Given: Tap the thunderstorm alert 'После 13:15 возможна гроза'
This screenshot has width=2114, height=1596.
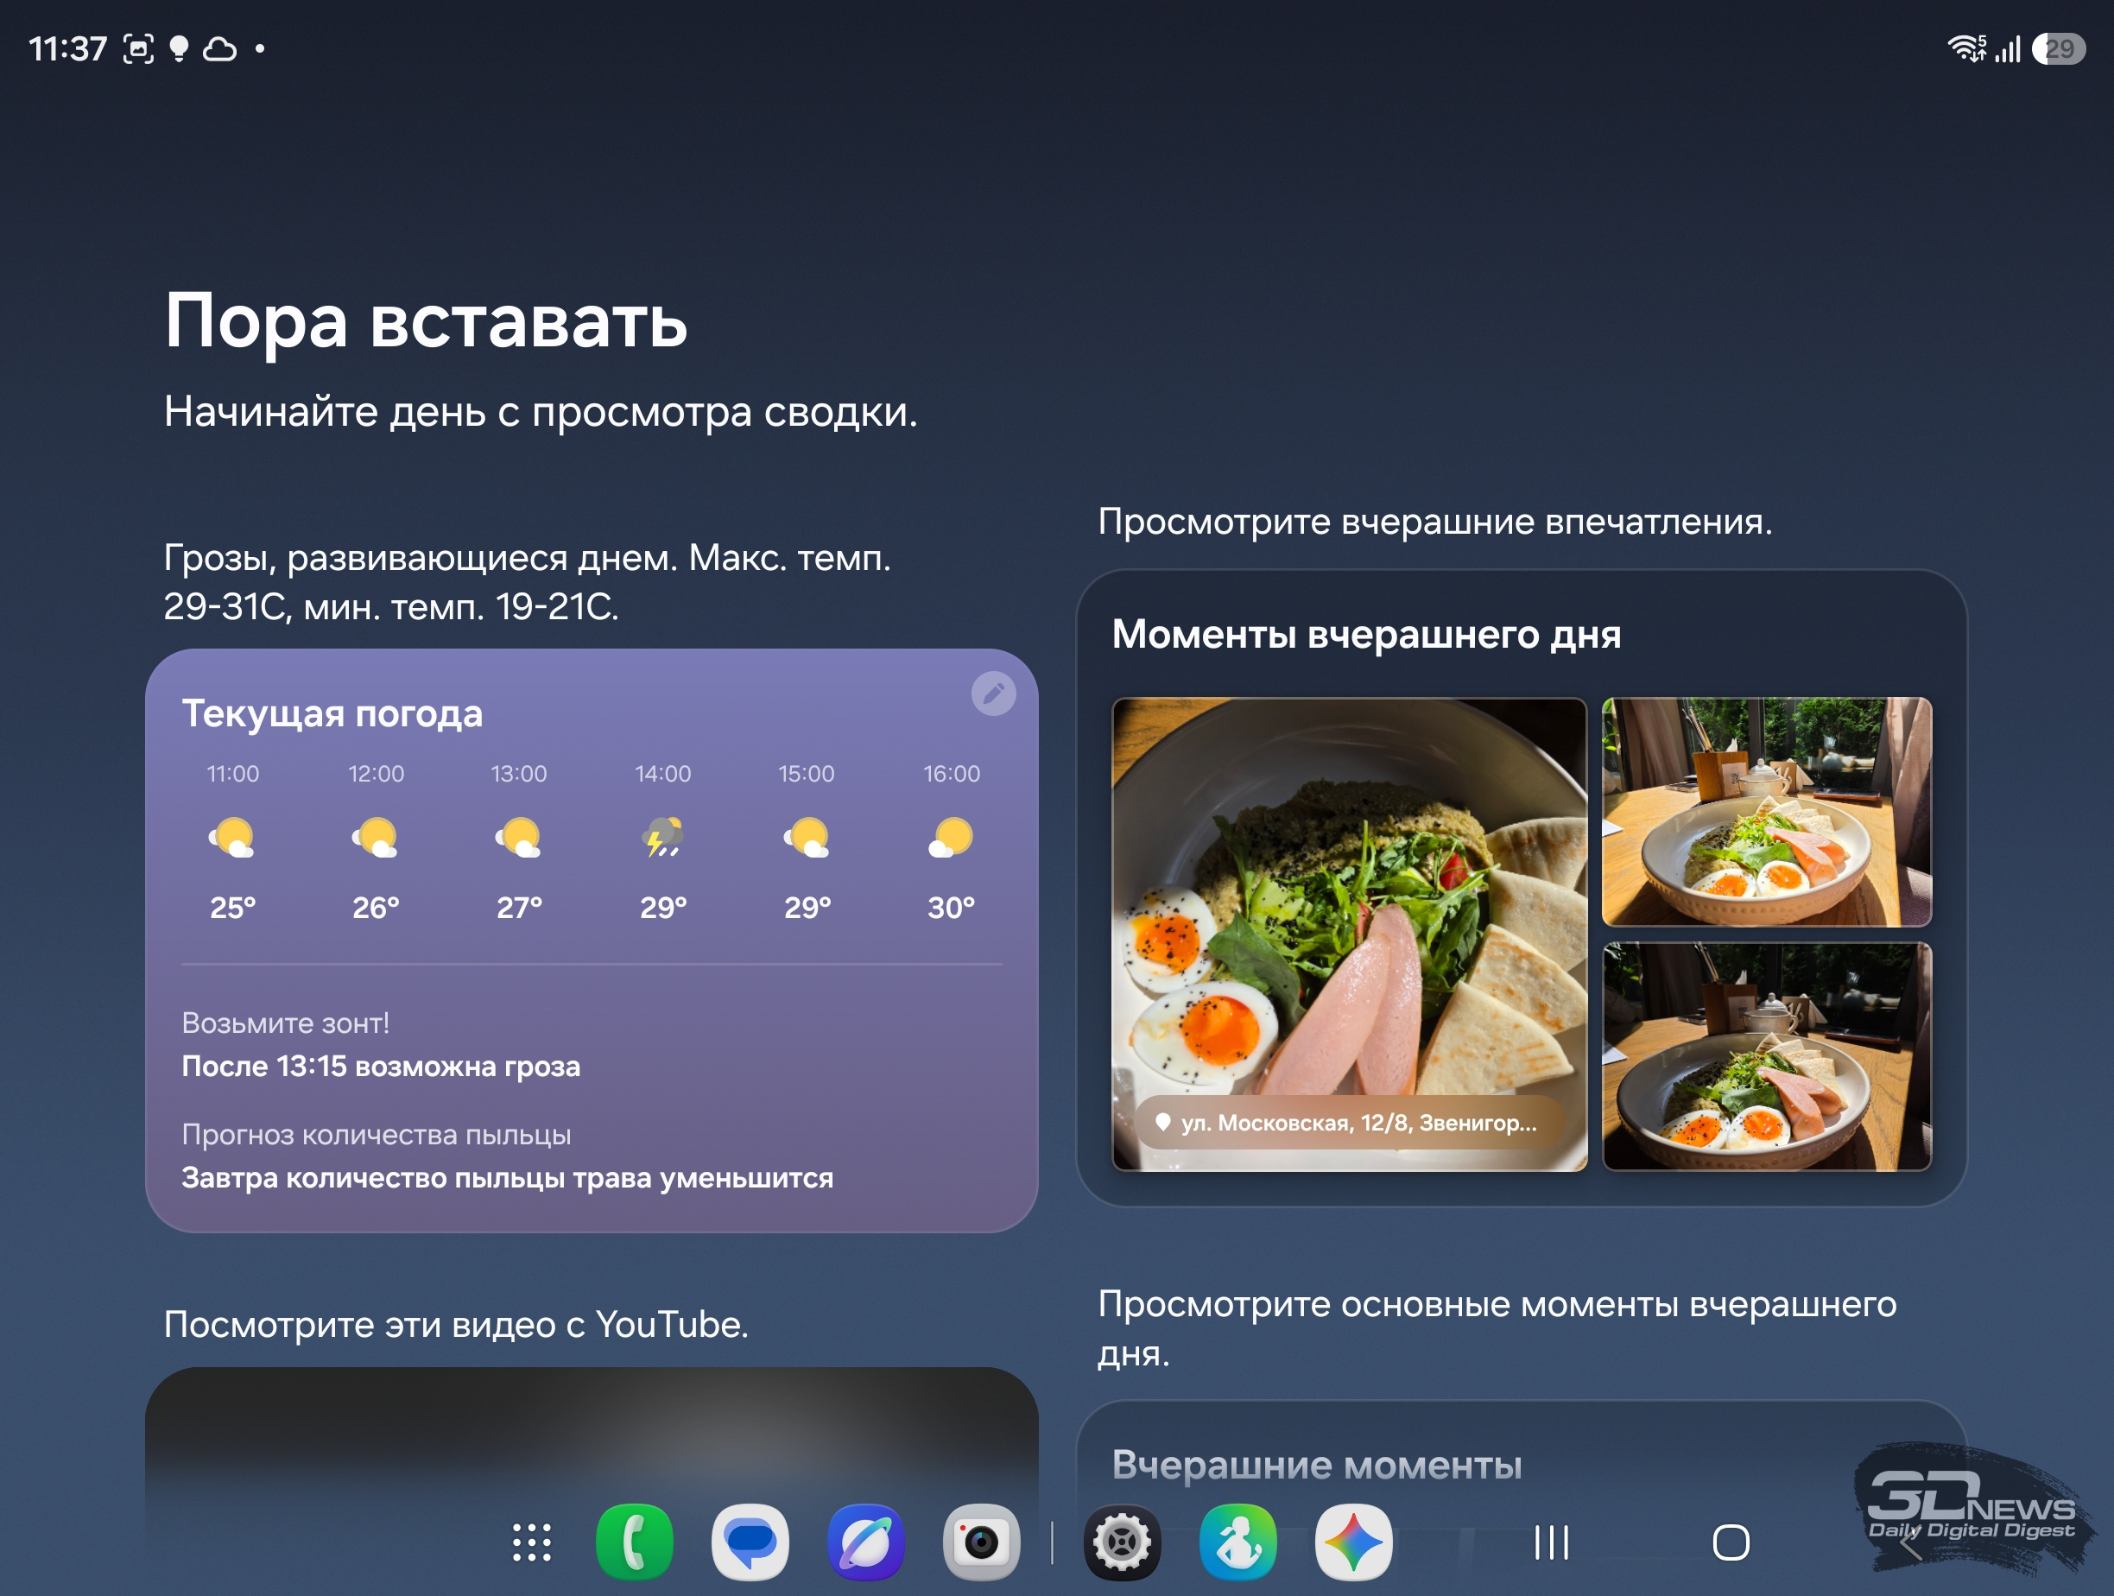Looking at the screenshot, I should point(380,1067).
